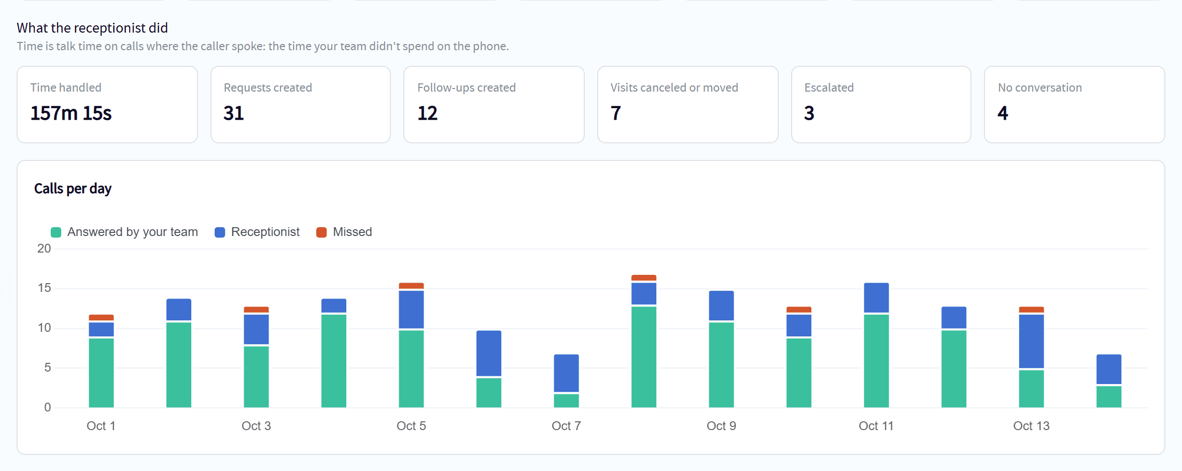1182x471 pixels.
Task: Click the 'Oct 7' axis label
Action: coord(566,426)
